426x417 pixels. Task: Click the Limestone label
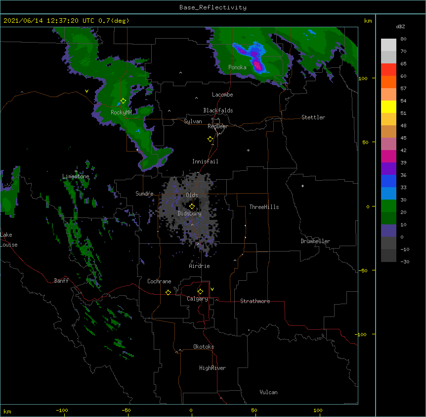(76, 176)
